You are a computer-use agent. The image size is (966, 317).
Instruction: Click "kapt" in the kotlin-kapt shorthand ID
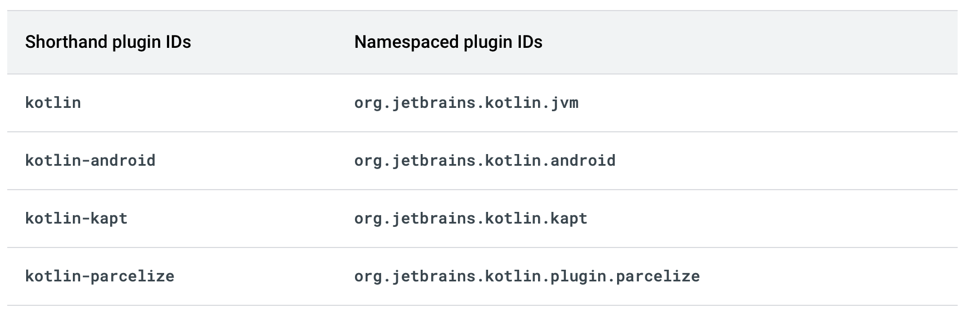tap(109, 219)
